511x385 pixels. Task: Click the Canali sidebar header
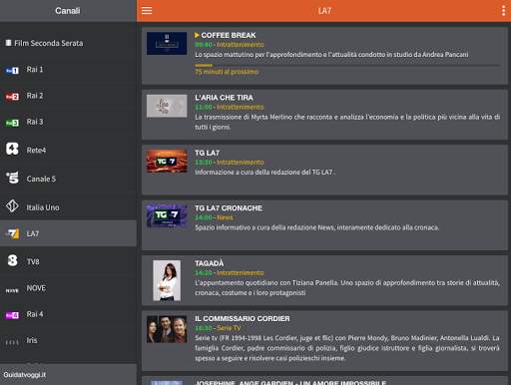(68, 11)
